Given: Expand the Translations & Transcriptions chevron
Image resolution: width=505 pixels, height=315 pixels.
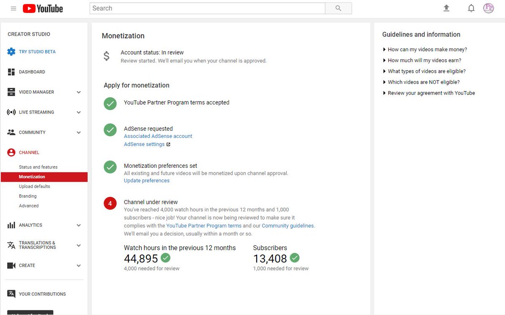Looking at the screenshot, I should (x=79, y=245).
